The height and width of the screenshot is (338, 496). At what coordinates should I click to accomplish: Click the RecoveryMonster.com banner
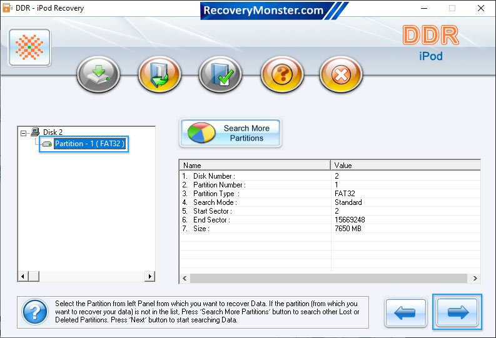pos(274,11)
